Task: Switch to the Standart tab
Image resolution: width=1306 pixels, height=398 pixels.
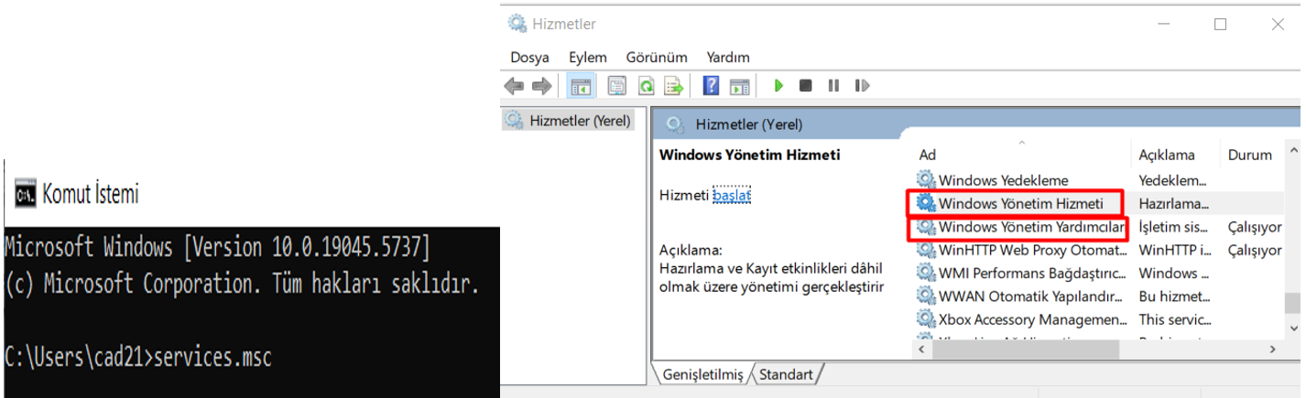Action: click(786, 374)
